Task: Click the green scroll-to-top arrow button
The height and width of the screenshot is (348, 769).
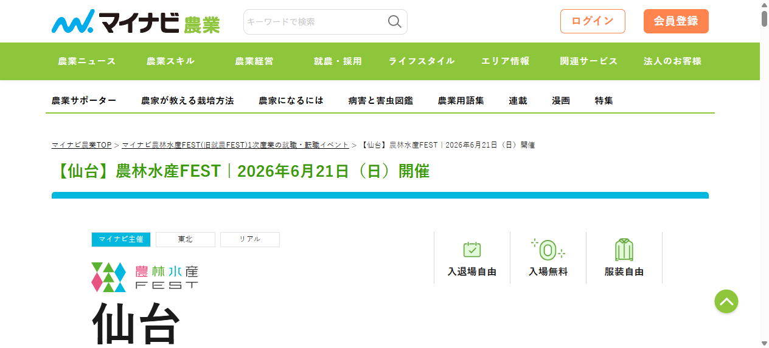Action: coord(726,301)
